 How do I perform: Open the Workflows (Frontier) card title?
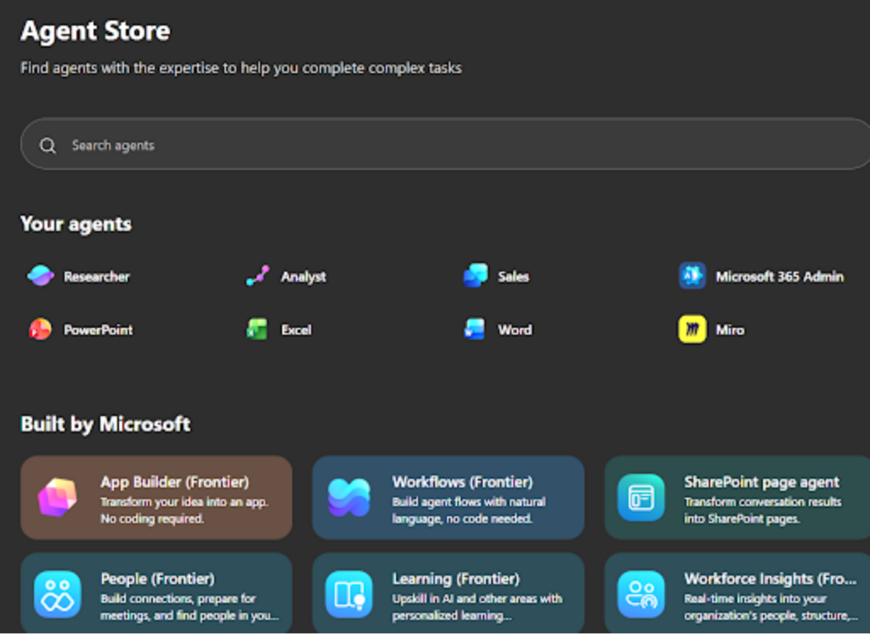tap(462, 481)
